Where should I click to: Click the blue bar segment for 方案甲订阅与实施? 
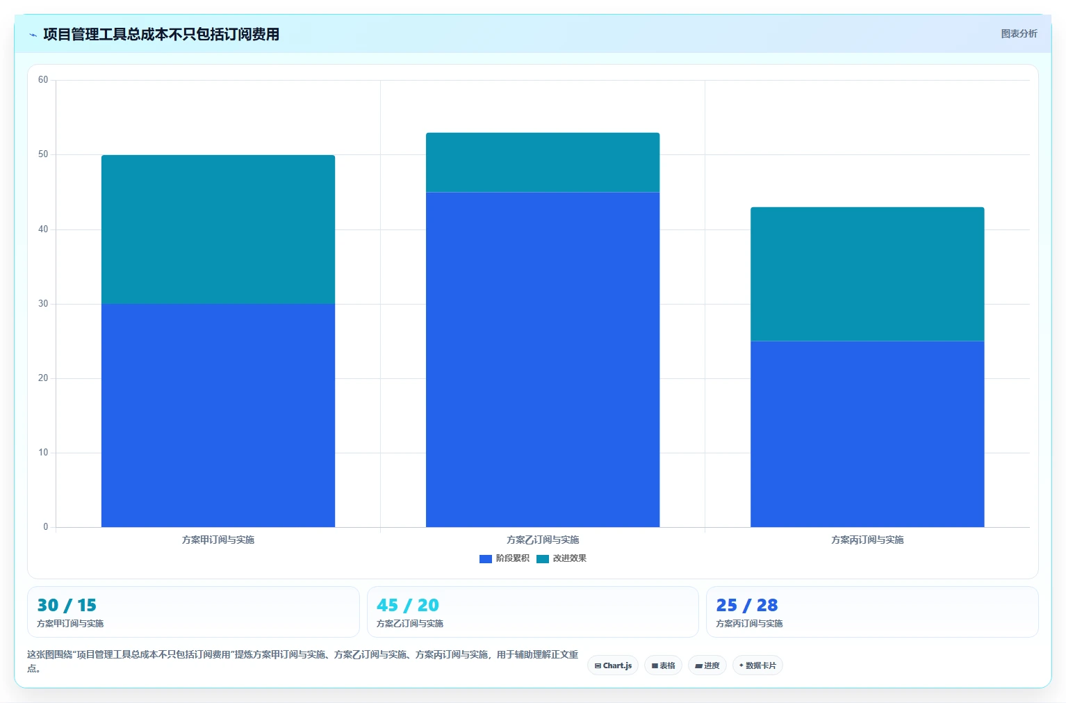coord(218,415)
